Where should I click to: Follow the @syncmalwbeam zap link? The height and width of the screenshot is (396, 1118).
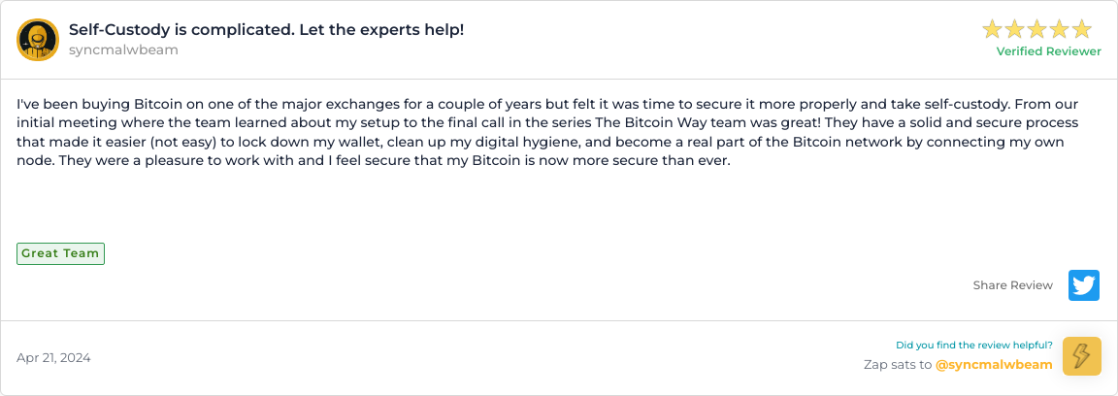pos(994,365)
